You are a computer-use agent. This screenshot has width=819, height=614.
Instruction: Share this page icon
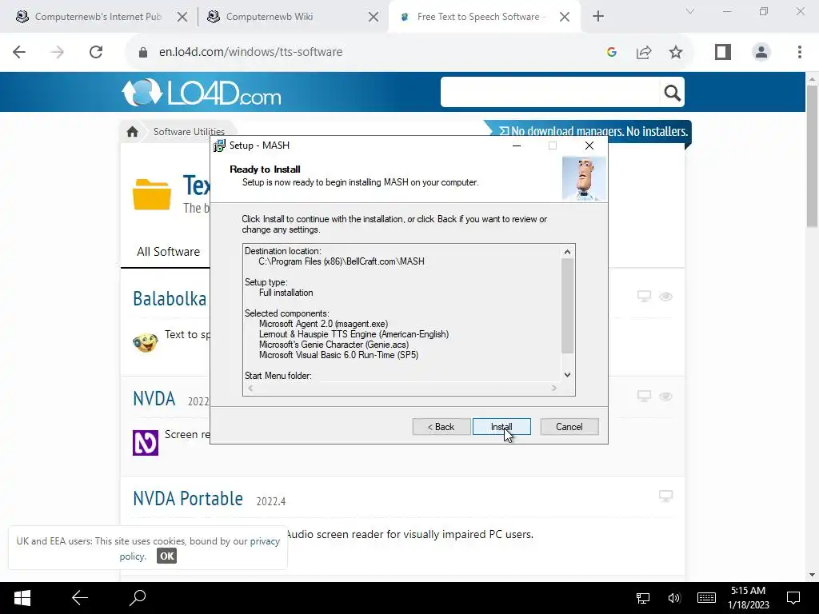644,52
